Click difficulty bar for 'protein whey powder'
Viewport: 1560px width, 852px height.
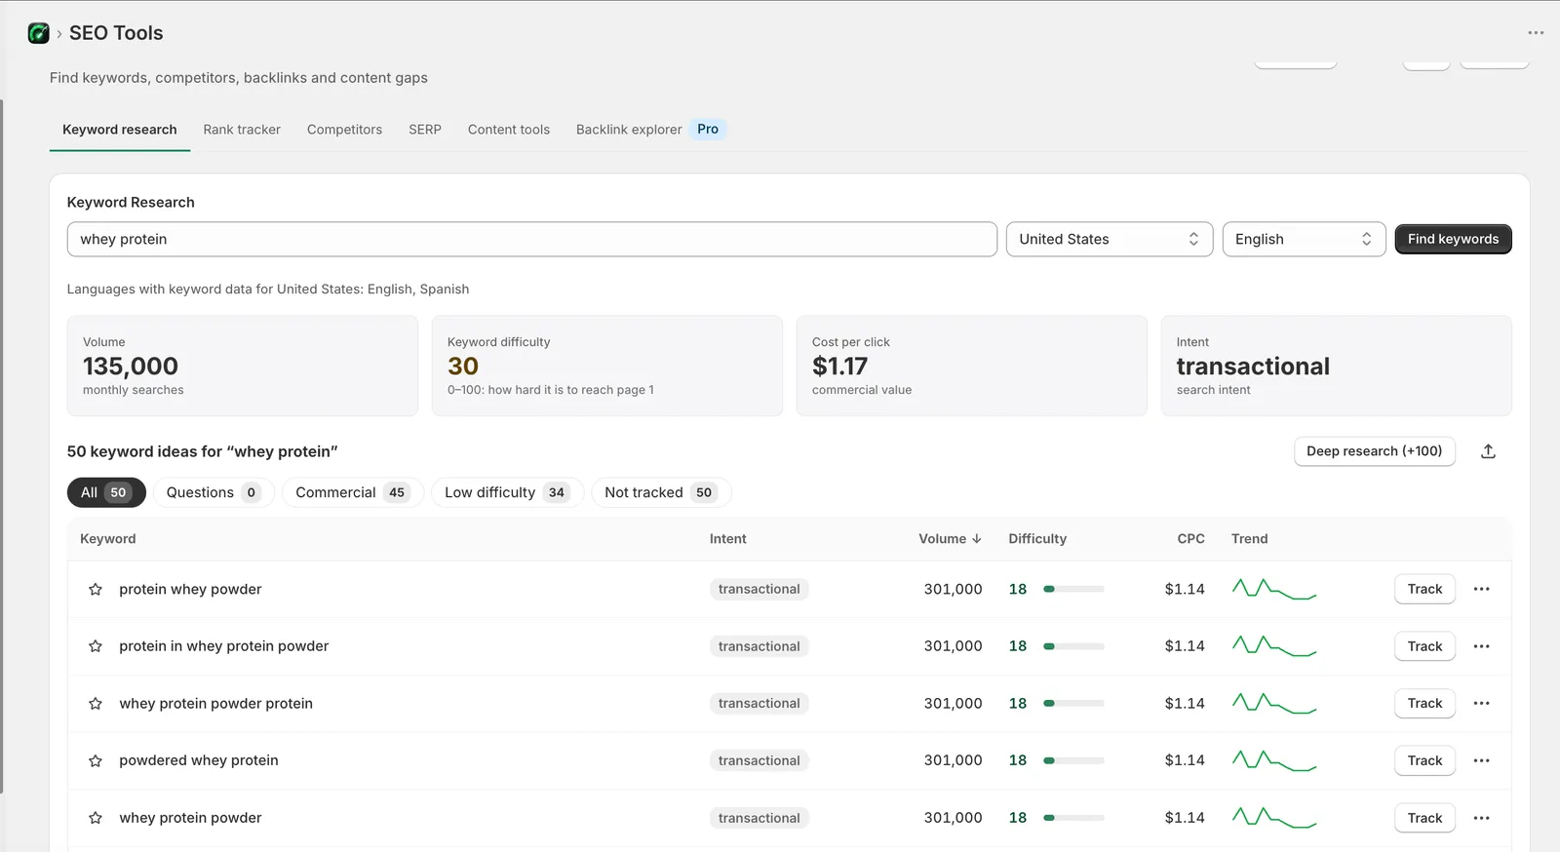pos(1073,589)
